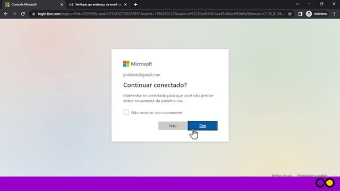Open the Anônima profile indicator
Viewport: 340px width, 191px height.
tap(317, 14)
